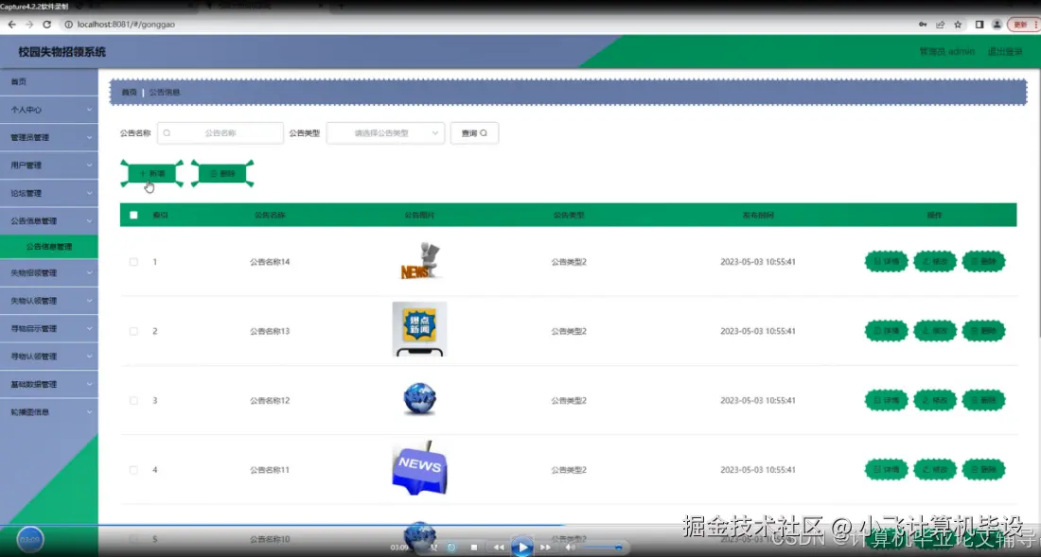
Task: Click the NEWS figure thumbnail of 公告名称14
Action: tap(420, 261)
